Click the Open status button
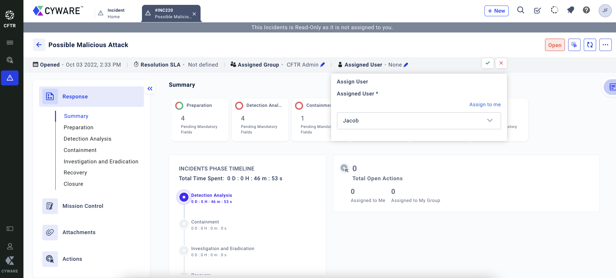Image resolution: width=616 pixels, height=278 pixels. coord(554,45)
